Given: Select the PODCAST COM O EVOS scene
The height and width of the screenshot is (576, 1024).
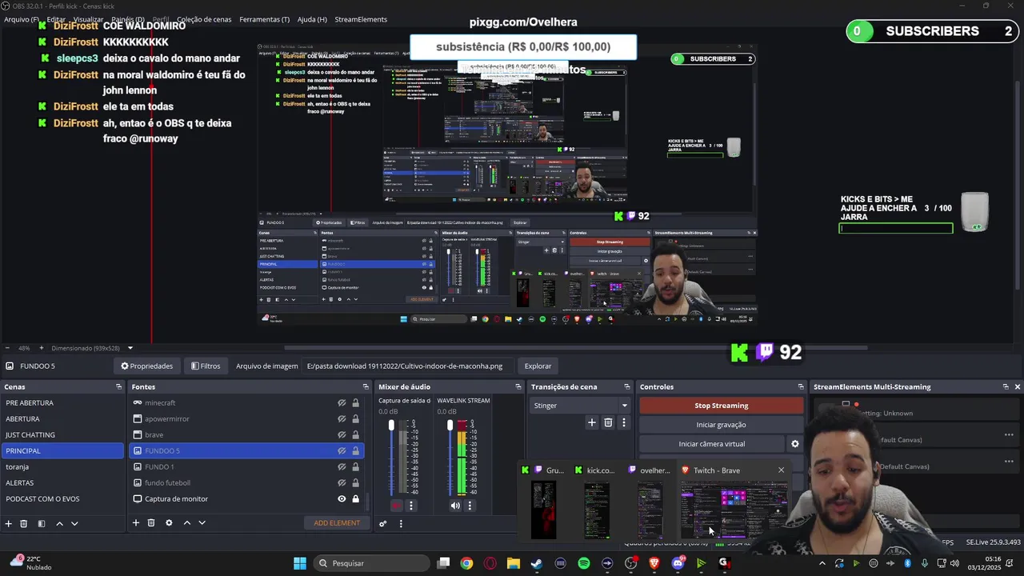Looking at the screenshot, I should click(62, 499).
